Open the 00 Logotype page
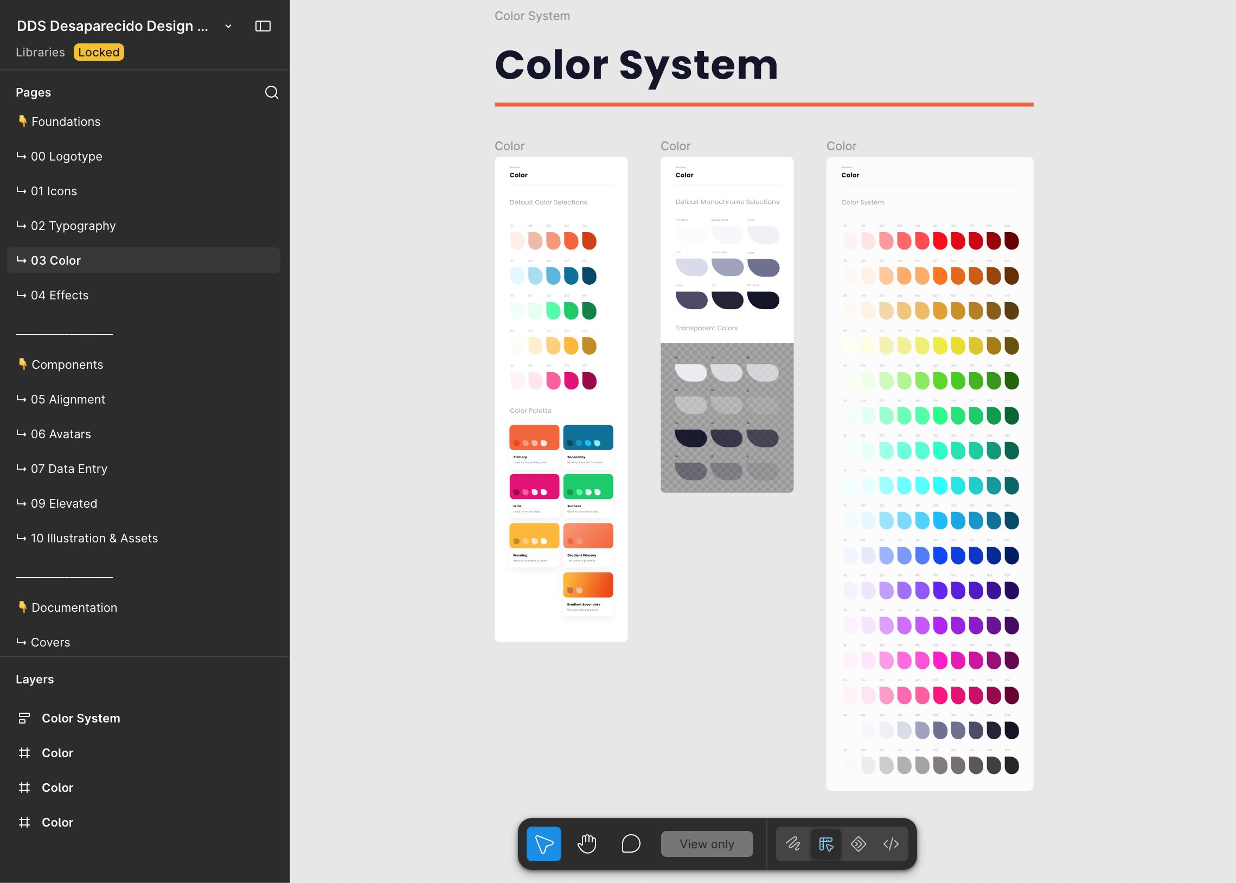Viewport: 1236px width, 883px height. (144, 157)
